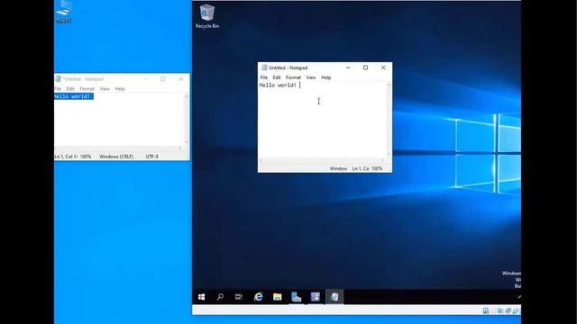
Task: Click the selected Hello world! text in host Notepad
Action: 74,96
